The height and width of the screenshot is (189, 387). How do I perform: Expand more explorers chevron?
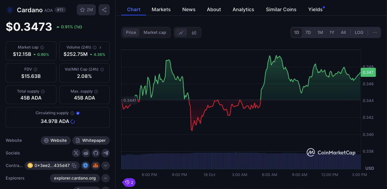pyautogui.click(x=106, y=178)
